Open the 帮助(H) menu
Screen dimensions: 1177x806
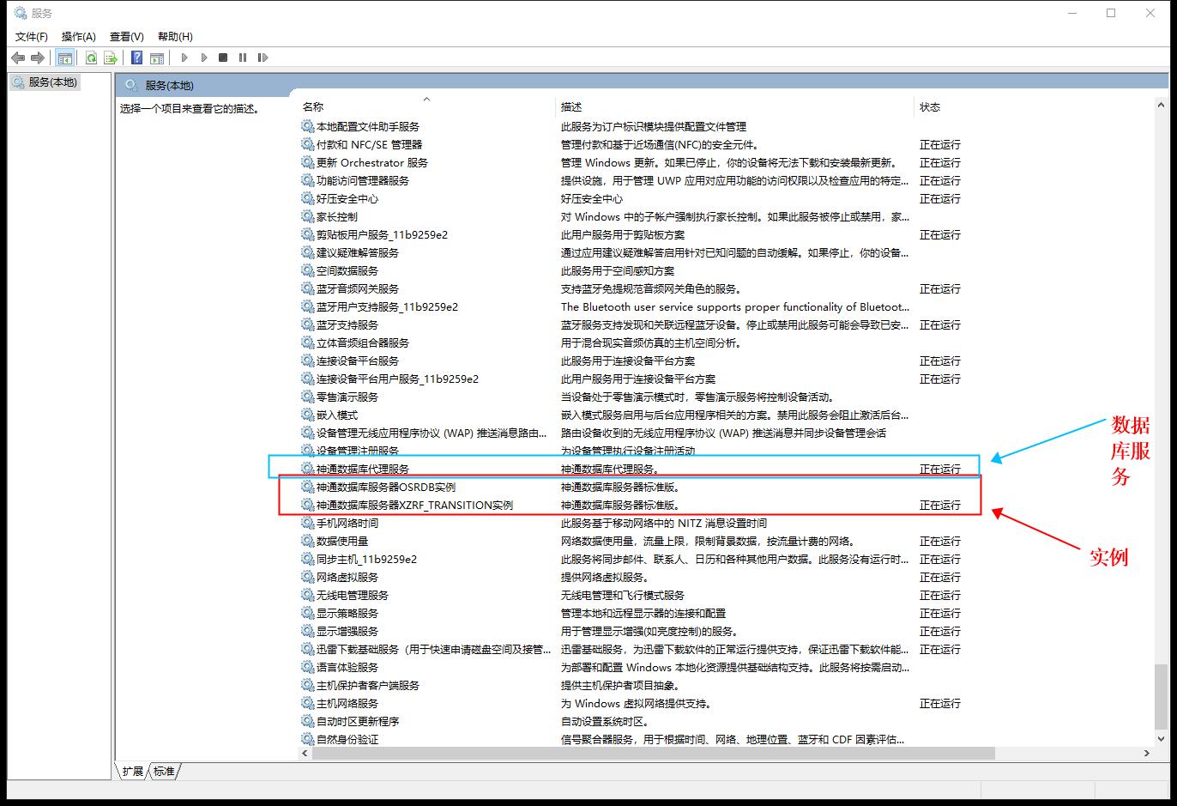(x=175, y=36)
